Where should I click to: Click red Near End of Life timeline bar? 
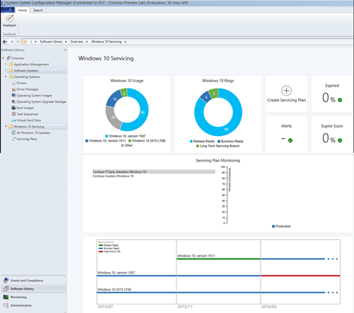[x=300, y=275]
